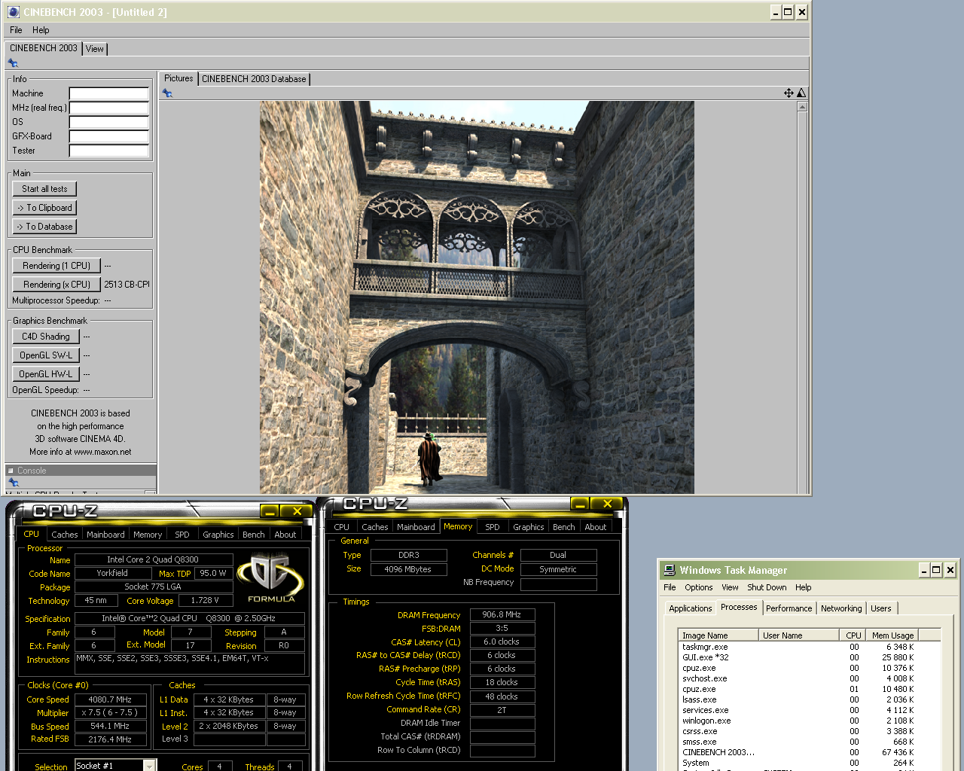Click the pin icon below CINEBENCH 2003 tab
The image size is (964, 771).
pyautogui.click(x=13, y=63)
